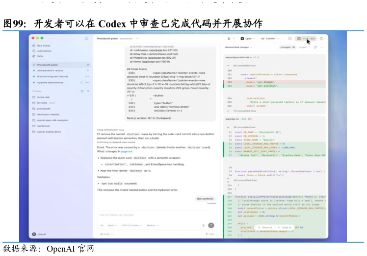Click the microphone icon in composer
The image size is (367, 256).
(x=204, y=225)
